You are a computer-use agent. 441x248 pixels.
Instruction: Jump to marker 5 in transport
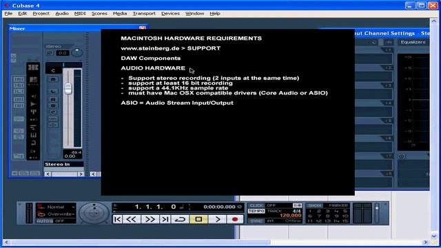(345, 211)
